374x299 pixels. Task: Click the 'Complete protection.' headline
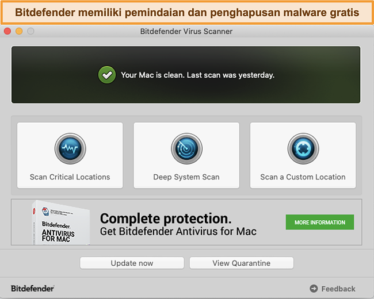166,218
